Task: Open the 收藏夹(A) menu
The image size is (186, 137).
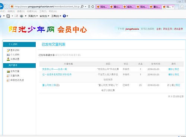Action: coord(32,11)
